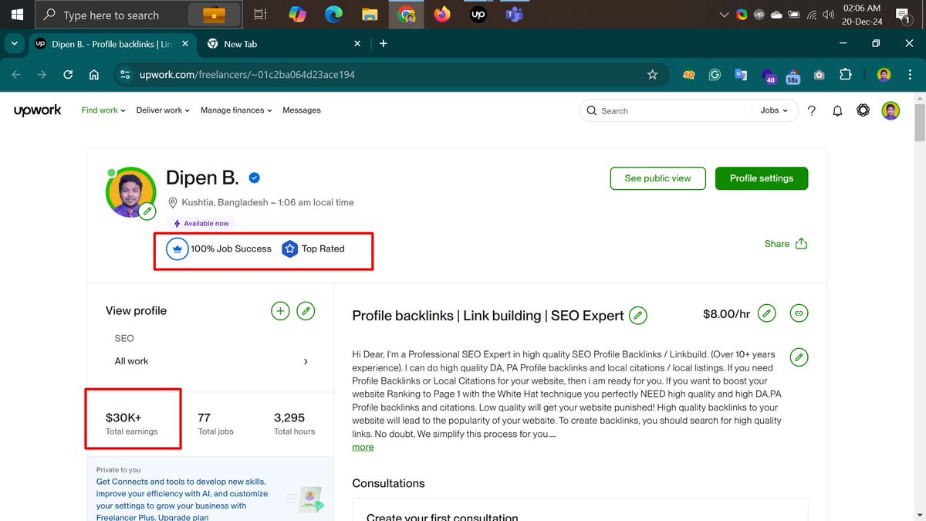The height and width of the screenshot is (521, 926).
Task: Open the SEOquake extension icon
Action: click(689, 75)
